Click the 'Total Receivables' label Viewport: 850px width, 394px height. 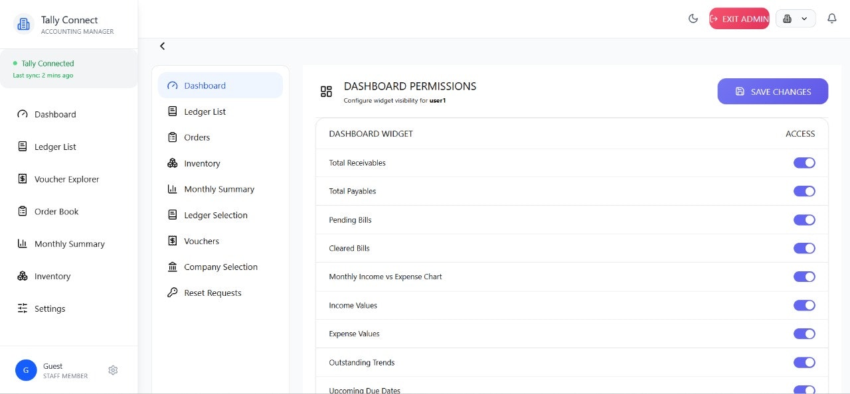pyautogui.click(x=357, y=163)
